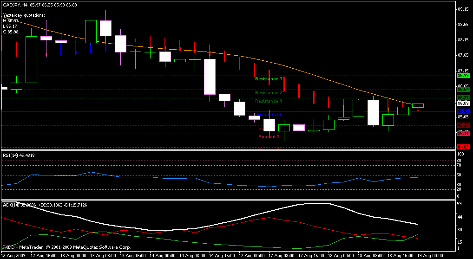Click the 19 Aug 00:00 time label
This screenshot has height=259, width=473.
click(x=429, y=256)
